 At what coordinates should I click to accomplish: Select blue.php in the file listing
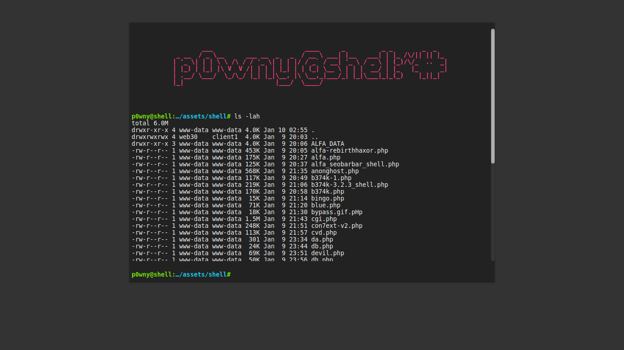click(326, 205)
